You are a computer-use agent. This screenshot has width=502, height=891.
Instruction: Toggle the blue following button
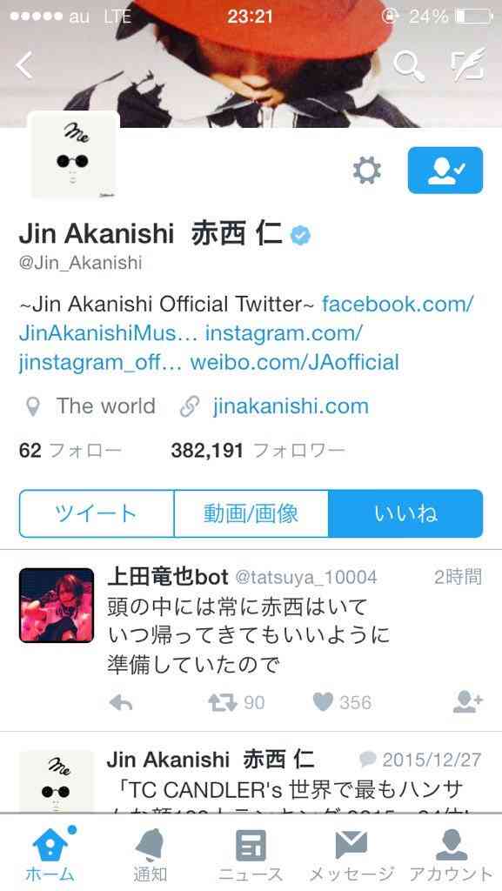click(x=445, y=171)
